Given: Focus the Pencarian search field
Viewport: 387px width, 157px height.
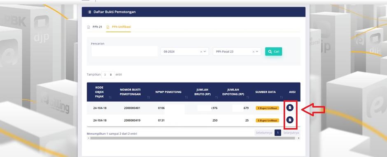Looking at the screenshot, I should click(x=124, y=51).
